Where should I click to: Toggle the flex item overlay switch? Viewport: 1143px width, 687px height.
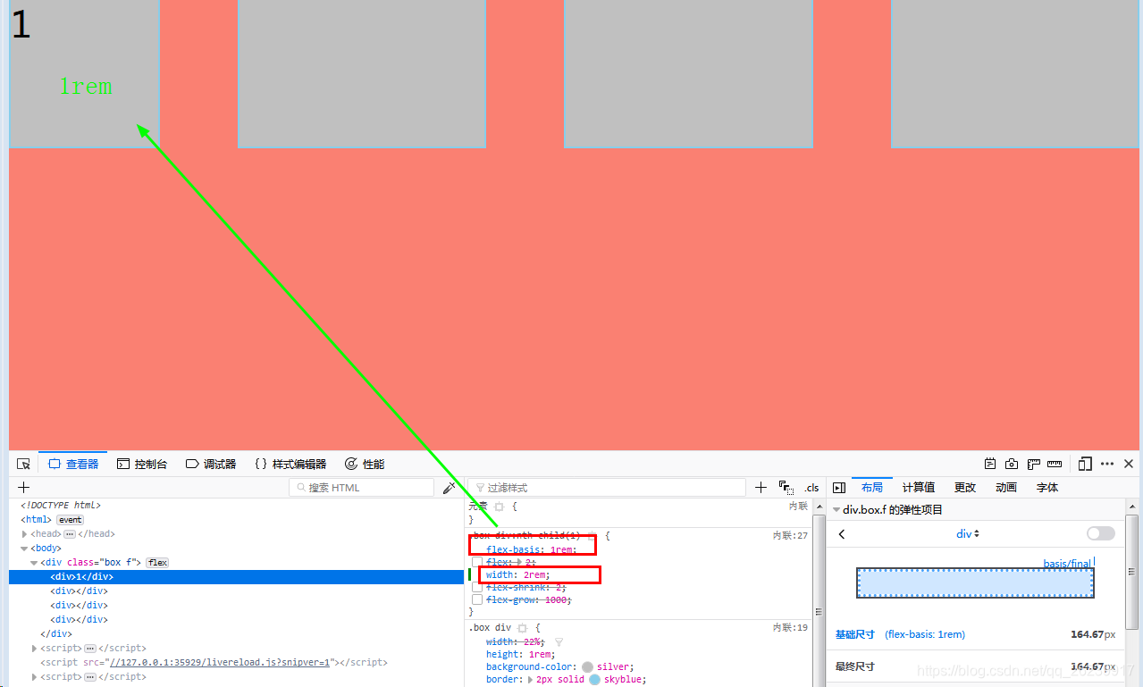coord(1101,533)
